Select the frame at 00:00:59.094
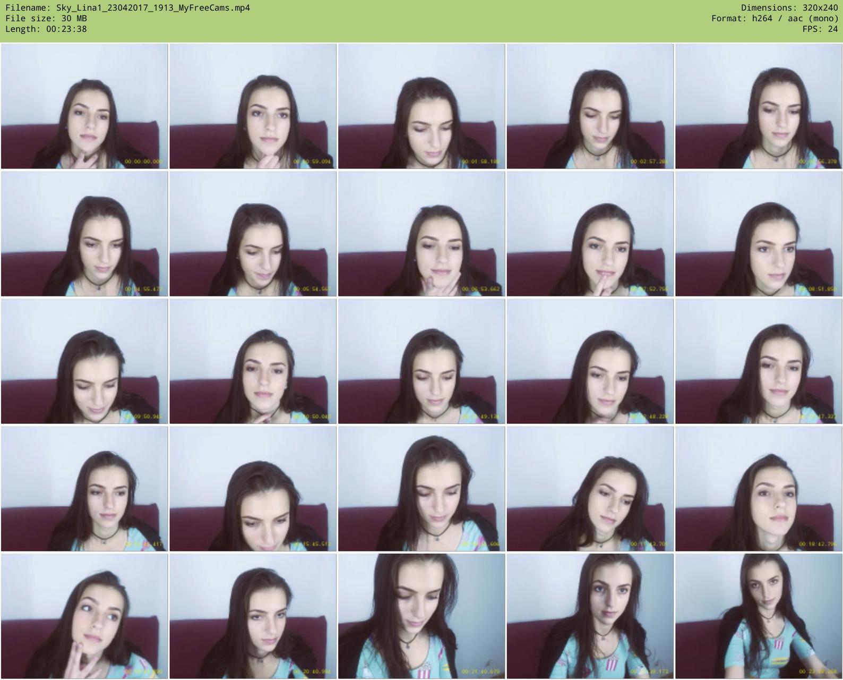Image resolution: width=843 pixels, height=680 pixels. (253, 106)
